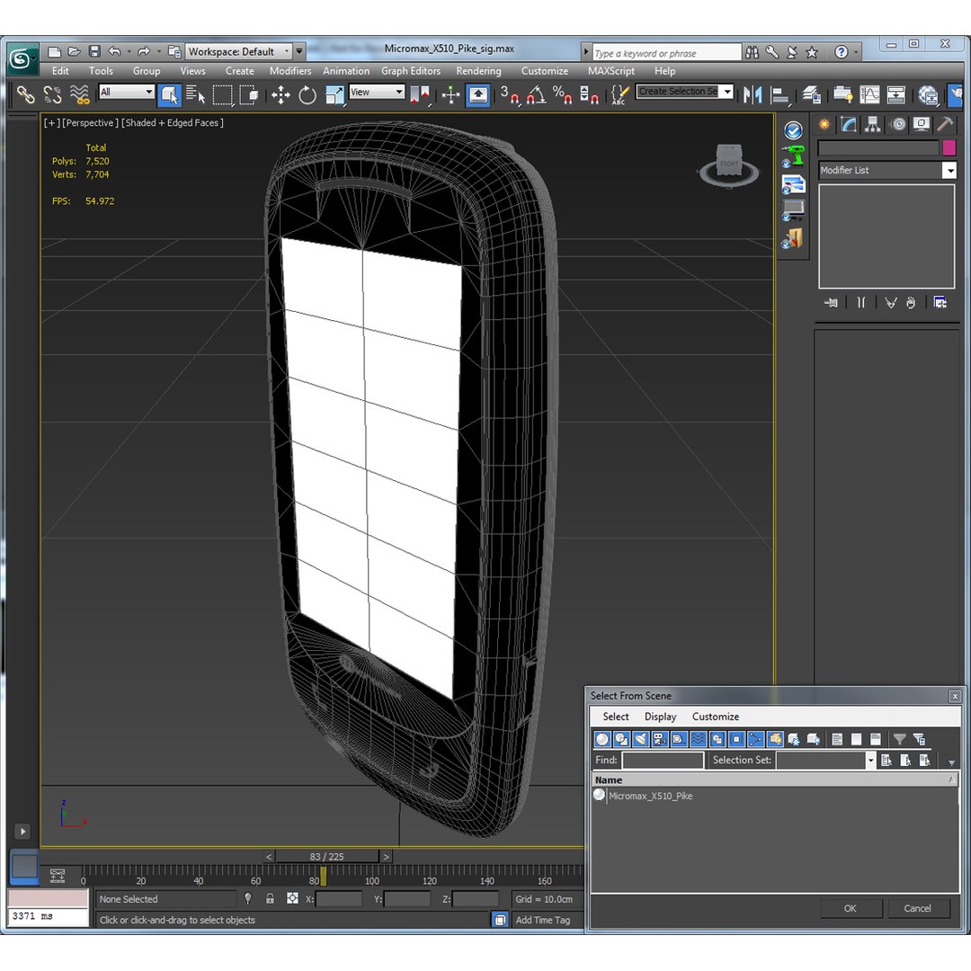Click Select All icon in Select From Scene
Screen dimensions: 971x971
coord(837,739)
